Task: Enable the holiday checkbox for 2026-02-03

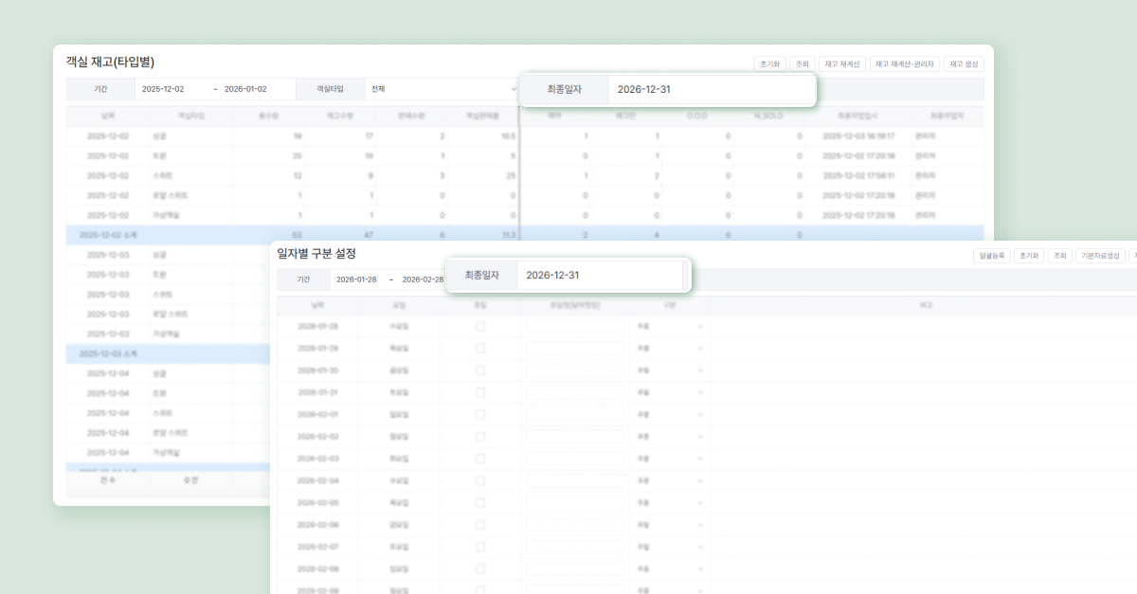Action: (x=480, y=459)
